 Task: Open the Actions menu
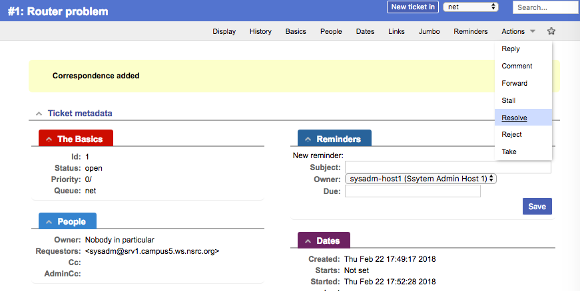(x=518, y=31)
